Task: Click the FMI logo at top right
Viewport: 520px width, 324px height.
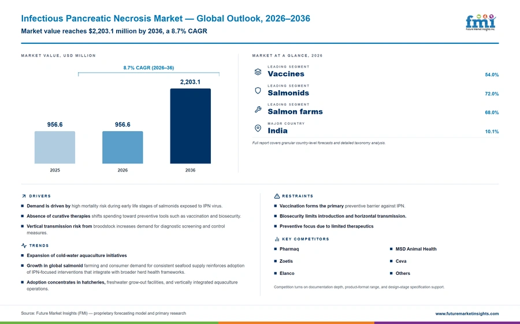Action: [481, 23]
